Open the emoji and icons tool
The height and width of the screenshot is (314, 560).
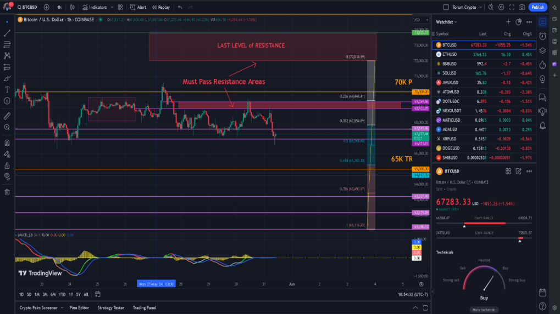(x=7, y=101)
